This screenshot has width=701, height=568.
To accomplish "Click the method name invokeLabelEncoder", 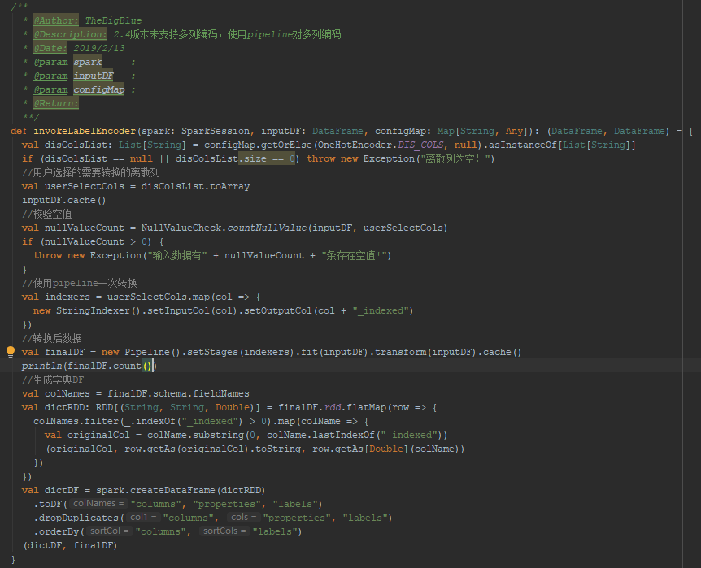I will pos(85,131).
